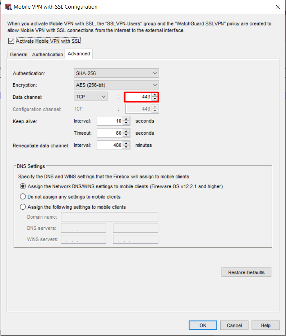This screenshot has height=336, width=286.
Task: Decrease the Keep-alive Timeout value
Action: pyautogui.click(x=126, y=135)
